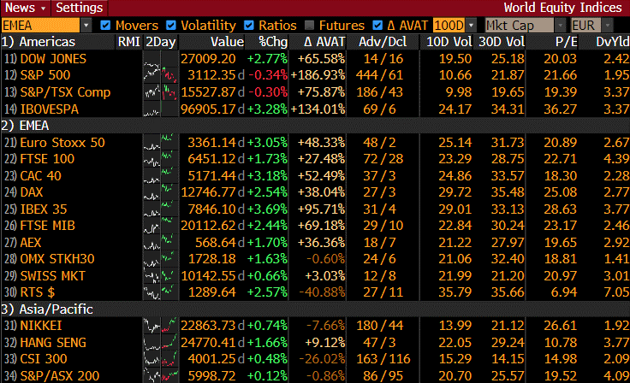630x383 pixels.
Task: Click the AEX 10D Vol value 21.22
Action: coord(455,243)
